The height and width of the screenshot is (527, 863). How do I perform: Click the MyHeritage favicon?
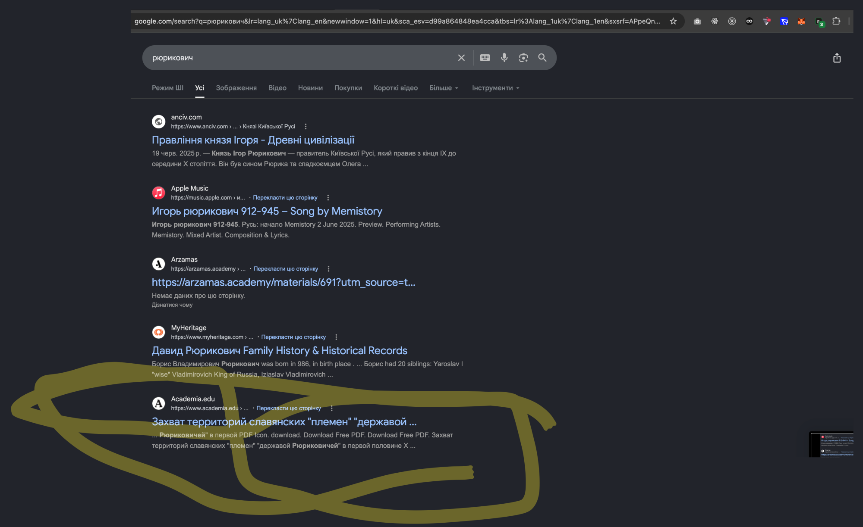(x=158, y=332)
